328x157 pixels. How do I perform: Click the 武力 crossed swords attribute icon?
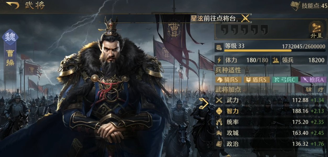[219, 100]
